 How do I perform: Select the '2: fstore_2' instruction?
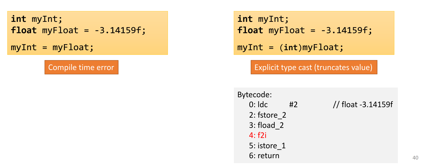click(x=267, y=115)
